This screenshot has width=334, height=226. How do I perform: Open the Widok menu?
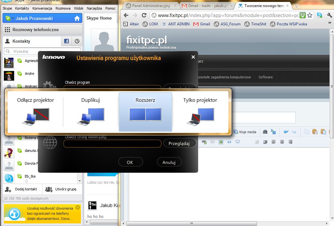(79, 8)
